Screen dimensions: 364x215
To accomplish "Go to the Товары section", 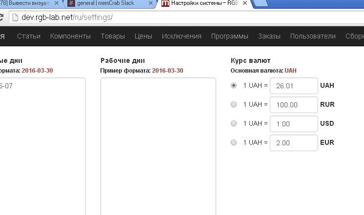I will (113, 36).
